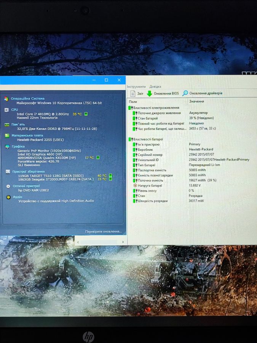Click the 13.692 V voltage value
The image size is (257, 343).
point(195,185)
